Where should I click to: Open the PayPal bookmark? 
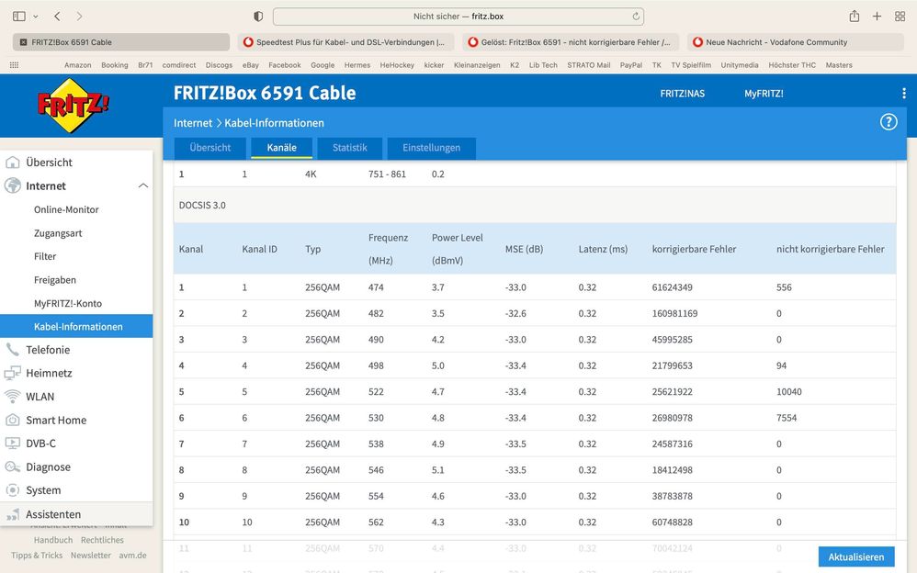coord(631,65)
